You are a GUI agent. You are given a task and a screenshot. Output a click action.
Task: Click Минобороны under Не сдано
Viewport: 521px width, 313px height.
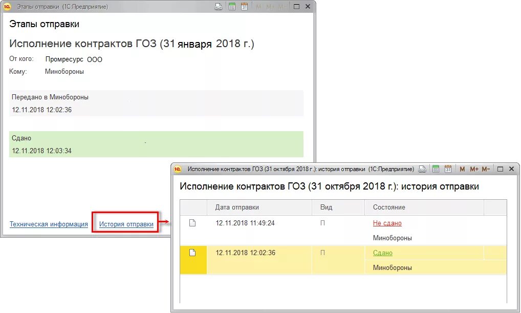(x=393, y=238)
